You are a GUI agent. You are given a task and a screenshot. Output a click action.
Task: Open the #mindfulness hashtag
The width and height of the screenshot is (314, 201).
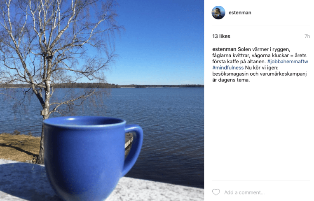(x=228, y=68)
